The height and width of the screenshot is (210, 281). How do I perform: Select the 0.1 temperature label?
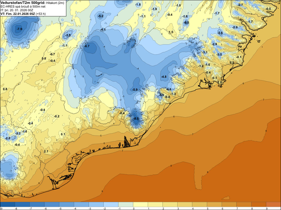coord(63,134)
